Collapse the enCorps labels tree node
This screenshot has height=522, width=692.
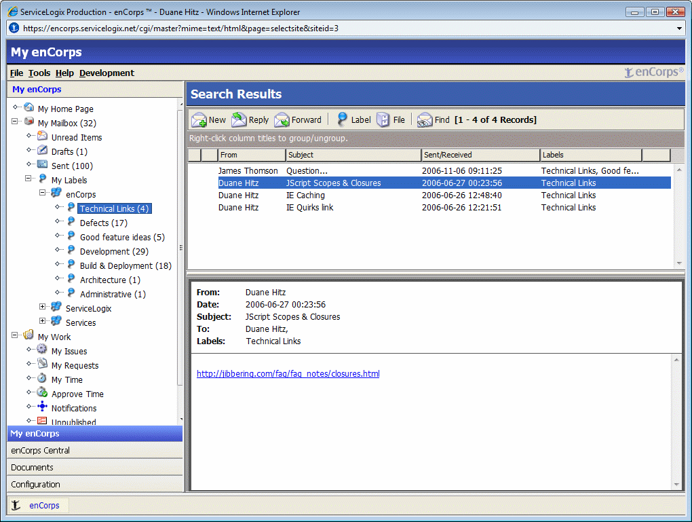42,193
